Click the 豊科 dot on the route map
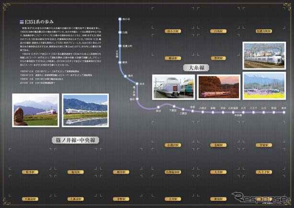 point(125,76)
